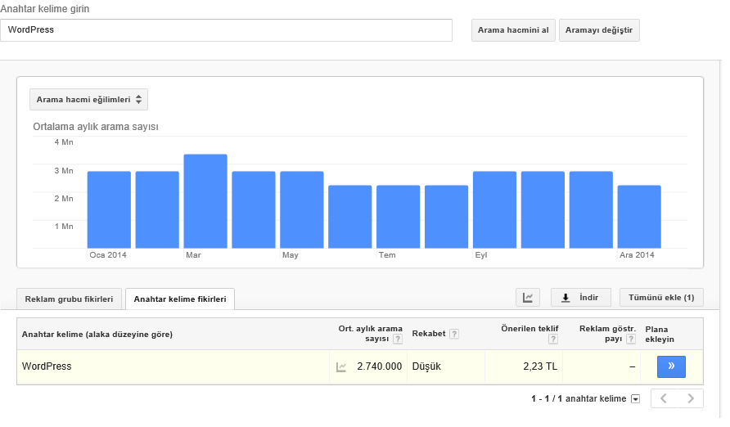Click the 1 - 1 / 1 anahtar kelime text
This screenshot has width=730, height=427.
(x=579, y=398)
